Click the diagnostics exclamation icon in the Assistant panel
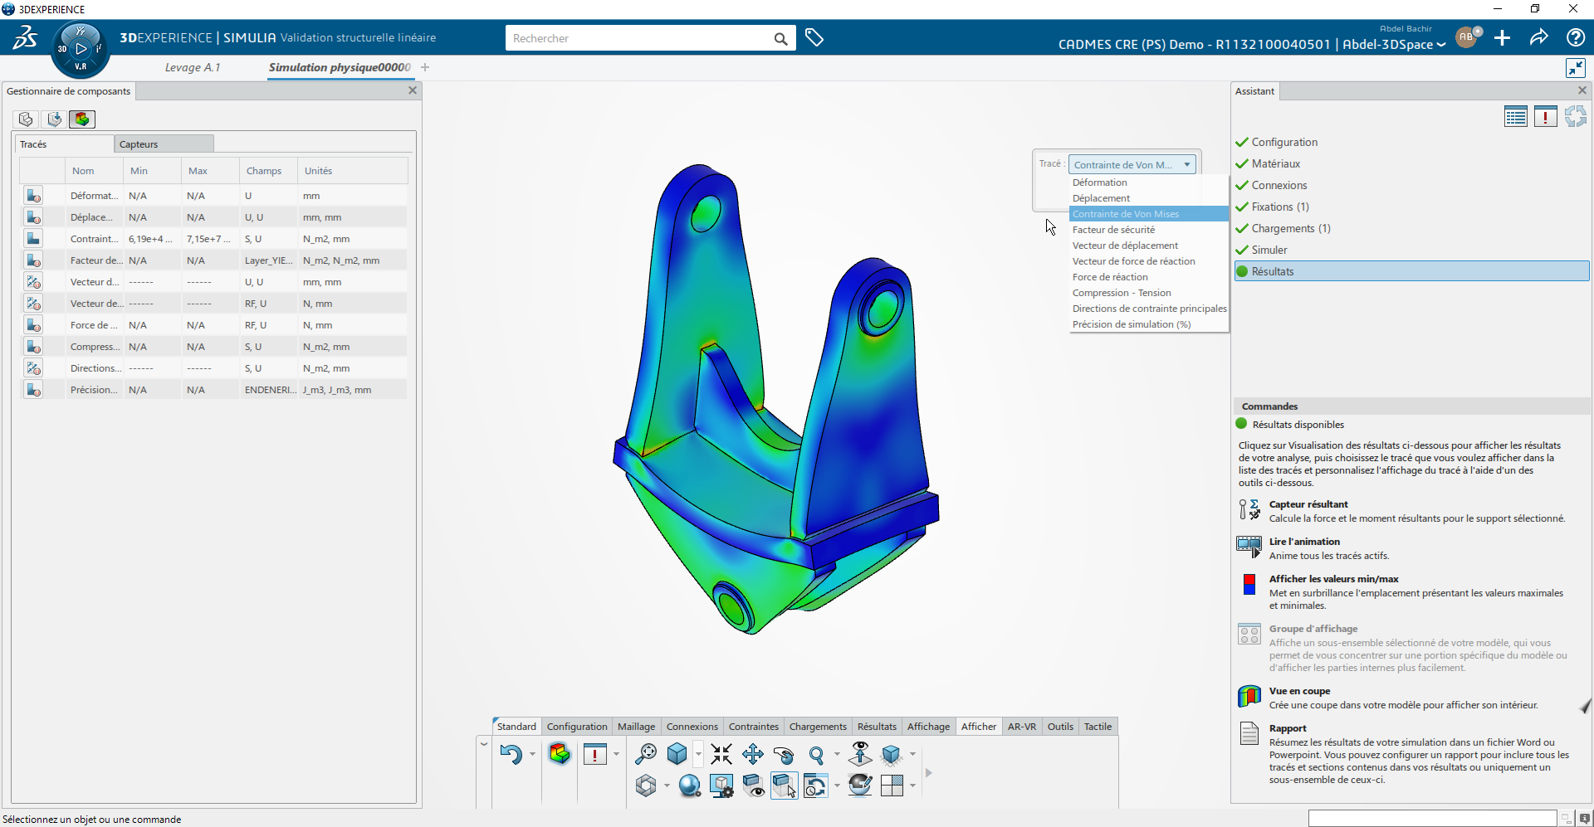The image size is (1594, 827). click(x=1545, y=116)
